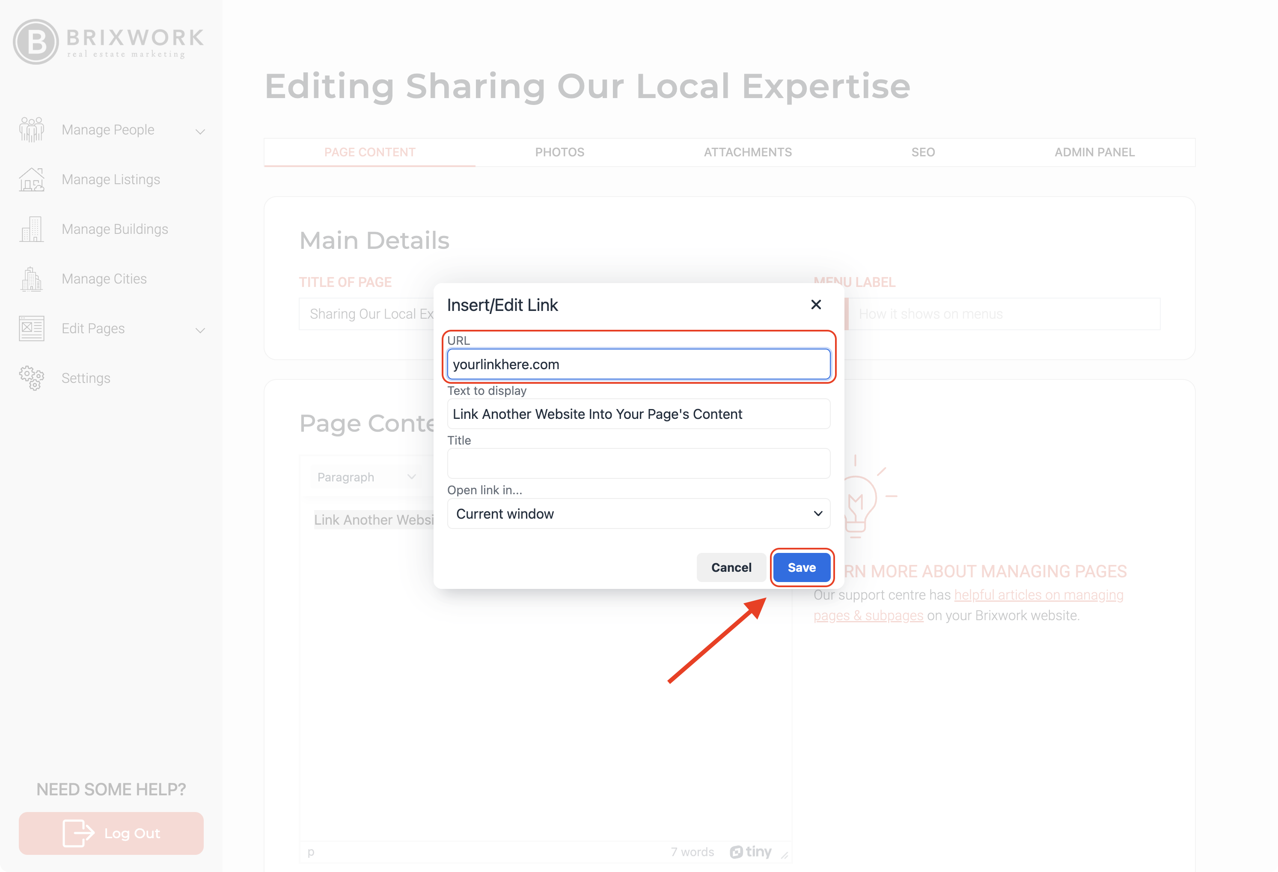Click the Manage Buildings icon
The image size is (1278, 872).
(31, 229)
